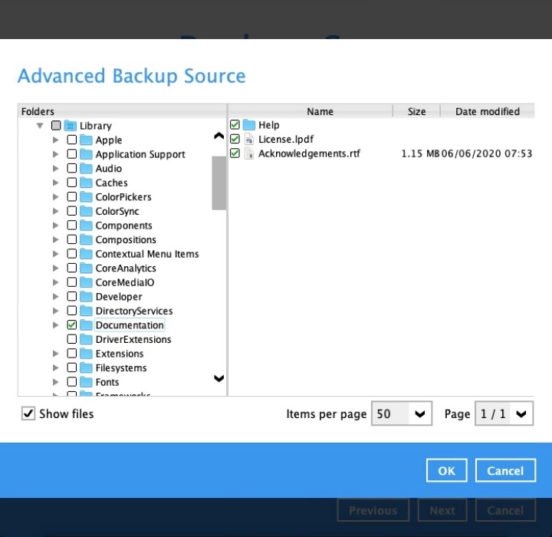The width and height of the screenshot is (552, 537).
Task: Click the DriverExtensions folder icon
Action: [86, 339]
